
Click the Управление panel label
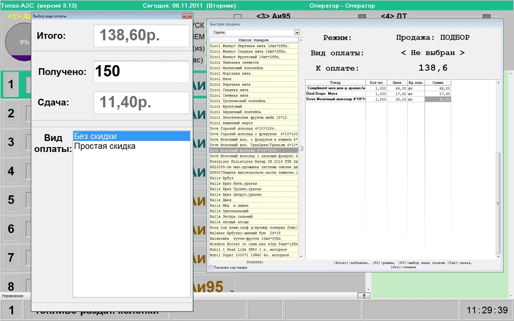point(13,296)
